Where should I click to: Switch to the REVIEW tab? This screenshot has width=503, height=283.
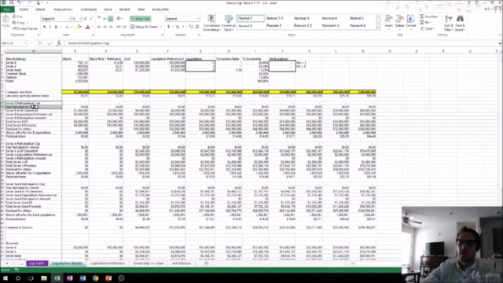(x=125, y=9)
